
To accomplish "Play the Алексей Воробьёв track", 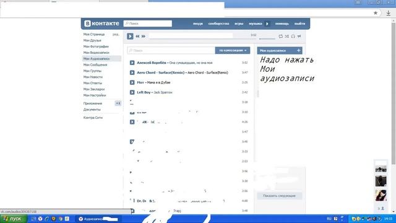I will coord(132,63).
